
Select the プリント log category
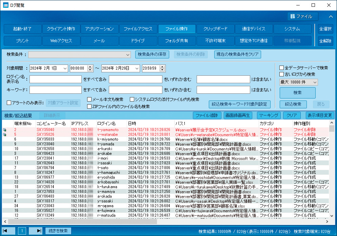pos(23,41)
